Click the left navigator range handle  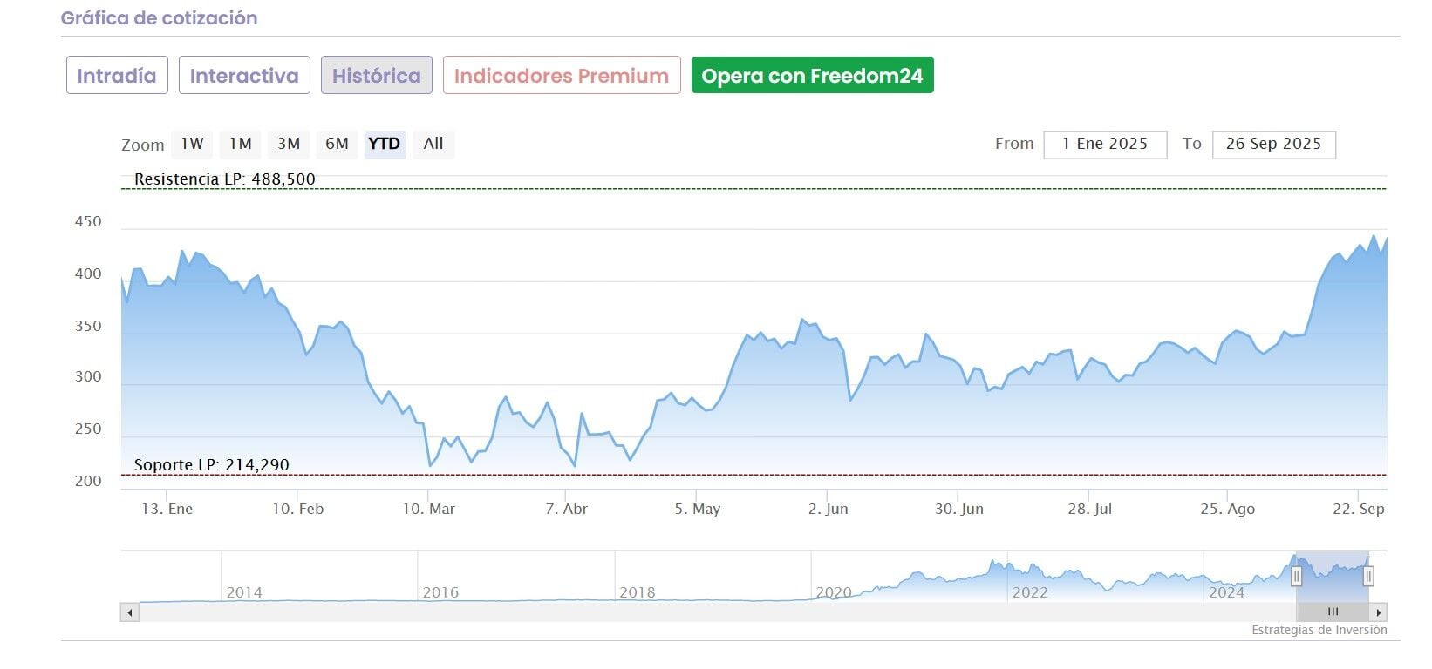[x=1296, y=577]
